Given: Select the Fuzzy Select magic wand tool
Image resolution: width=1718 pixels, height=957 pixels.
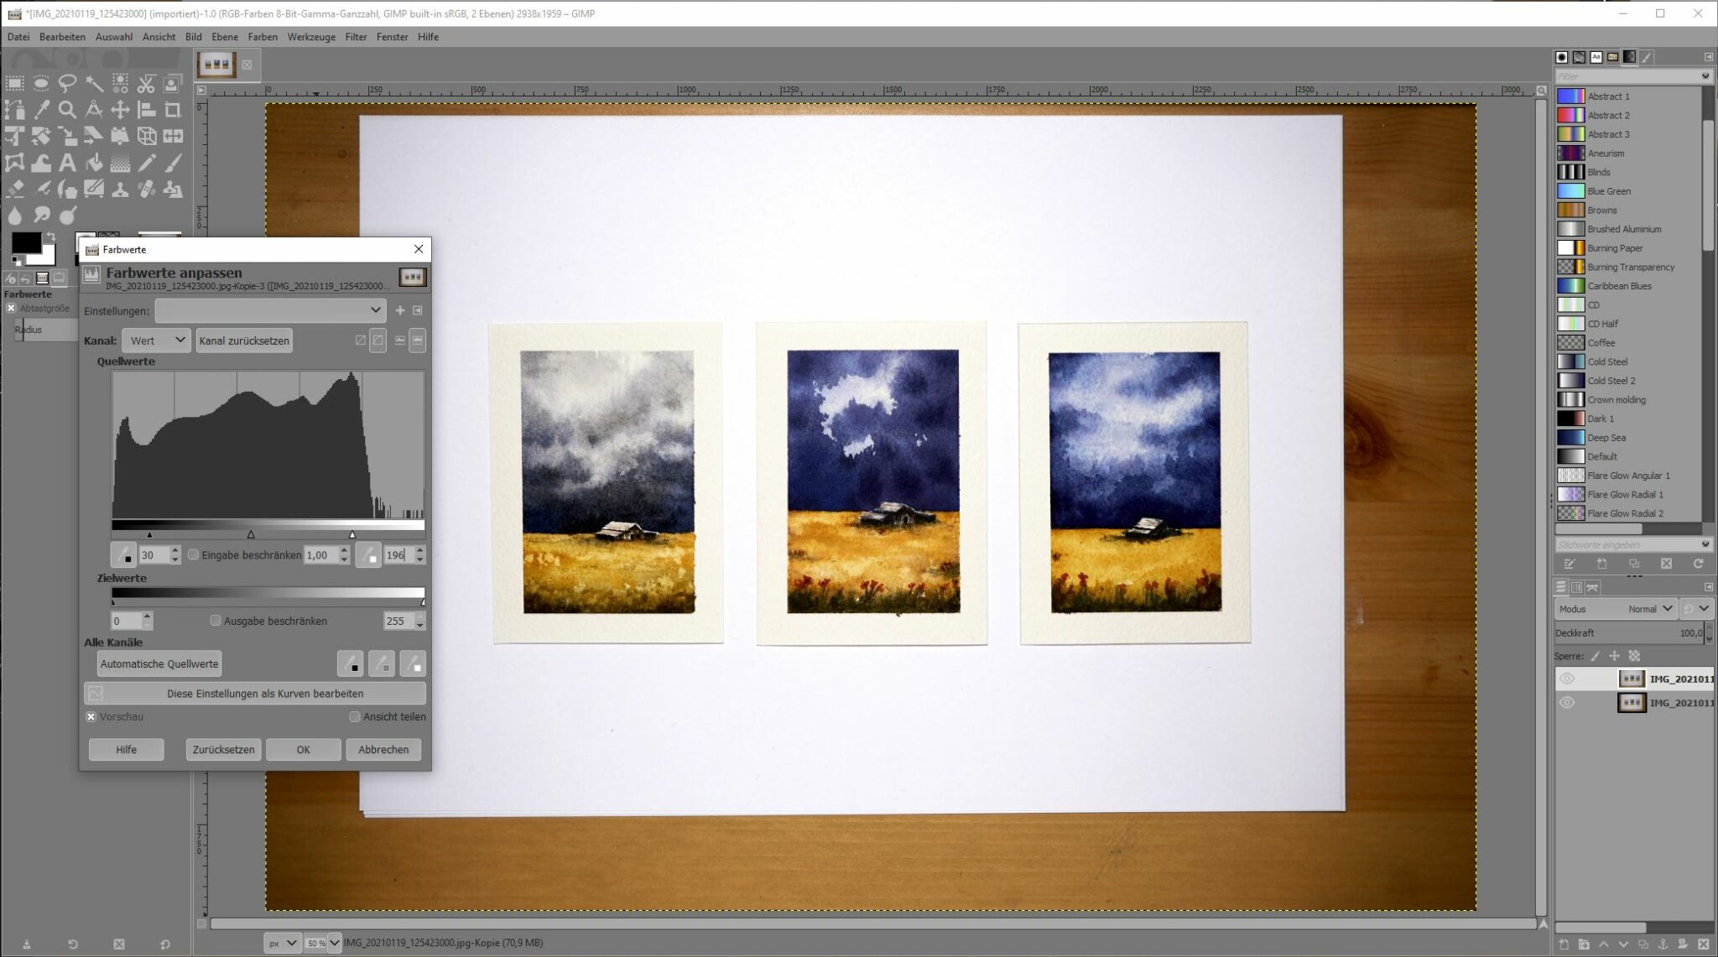Looking at the screenshot, I should click(94, 83).
